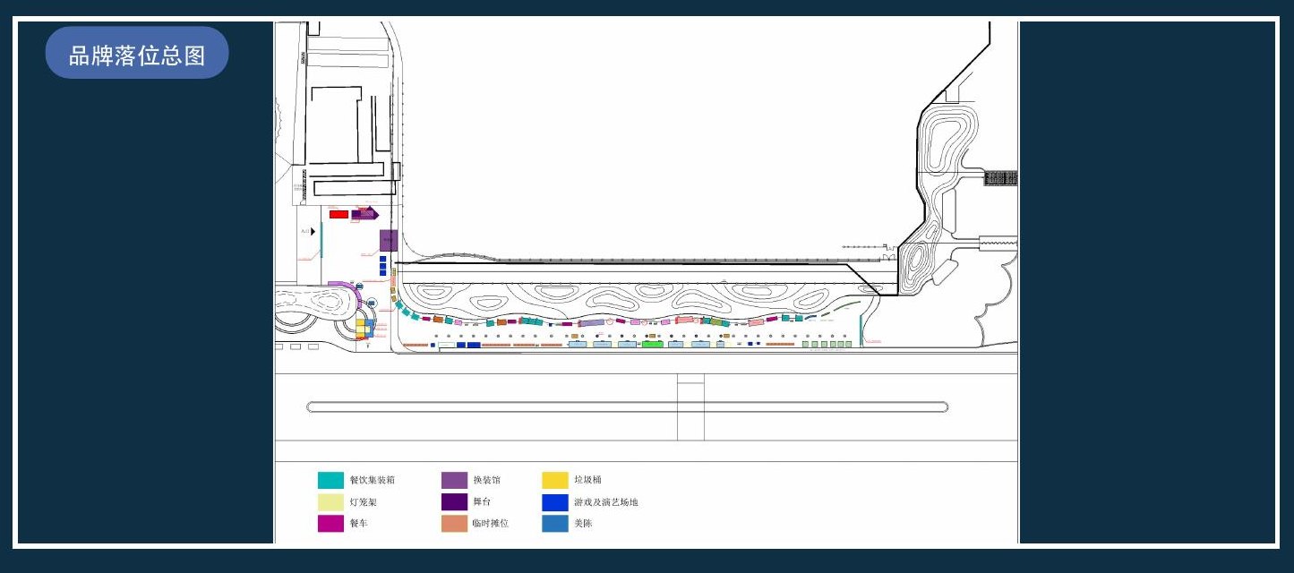Select the magenta 餐车 legend swatch
This screenshot has height=573, width=1294.
click(330, 524)
